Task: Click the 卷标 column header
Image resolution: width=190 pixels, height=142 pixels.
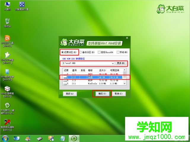Action: 90,70
